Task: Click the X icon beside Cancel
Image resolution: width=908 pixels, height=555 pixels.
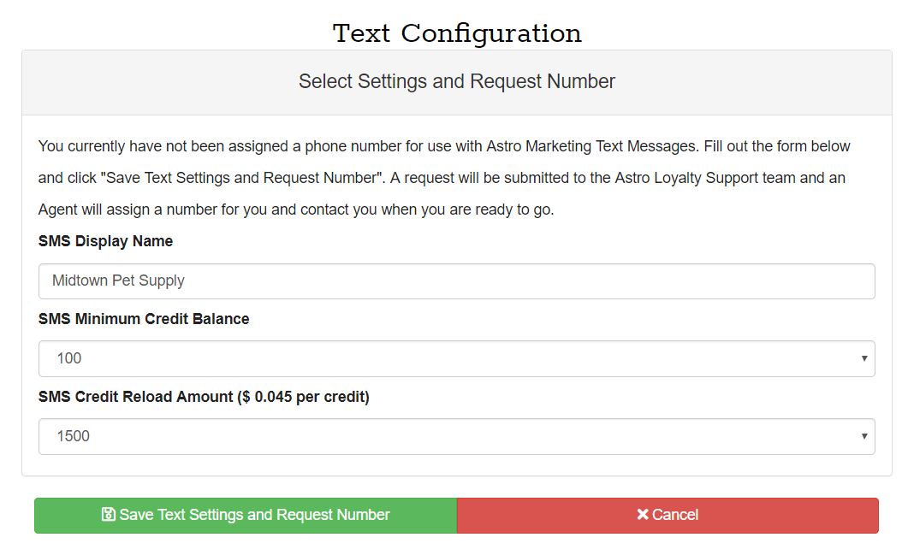Action: pos(642,515)
